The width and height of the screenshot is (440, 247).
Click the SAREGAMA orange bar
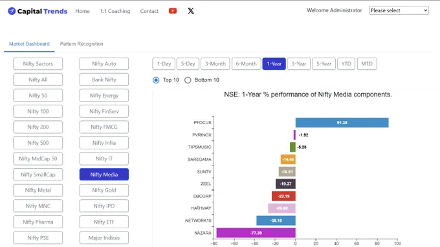click(288, 160)
